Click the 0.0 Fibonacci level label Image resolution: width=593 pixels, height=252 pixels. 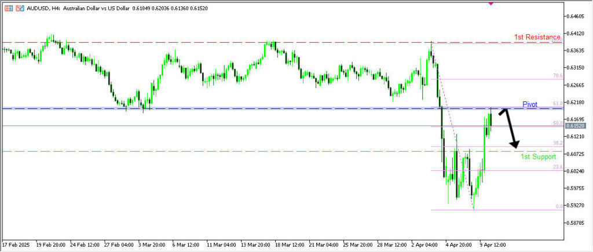pyautogui.click(x=558, y=206)
